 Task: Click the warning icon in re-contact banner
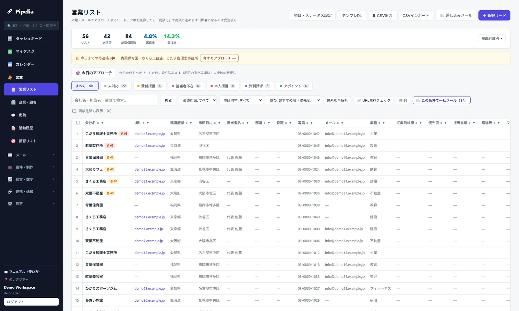tap(77, 58)
